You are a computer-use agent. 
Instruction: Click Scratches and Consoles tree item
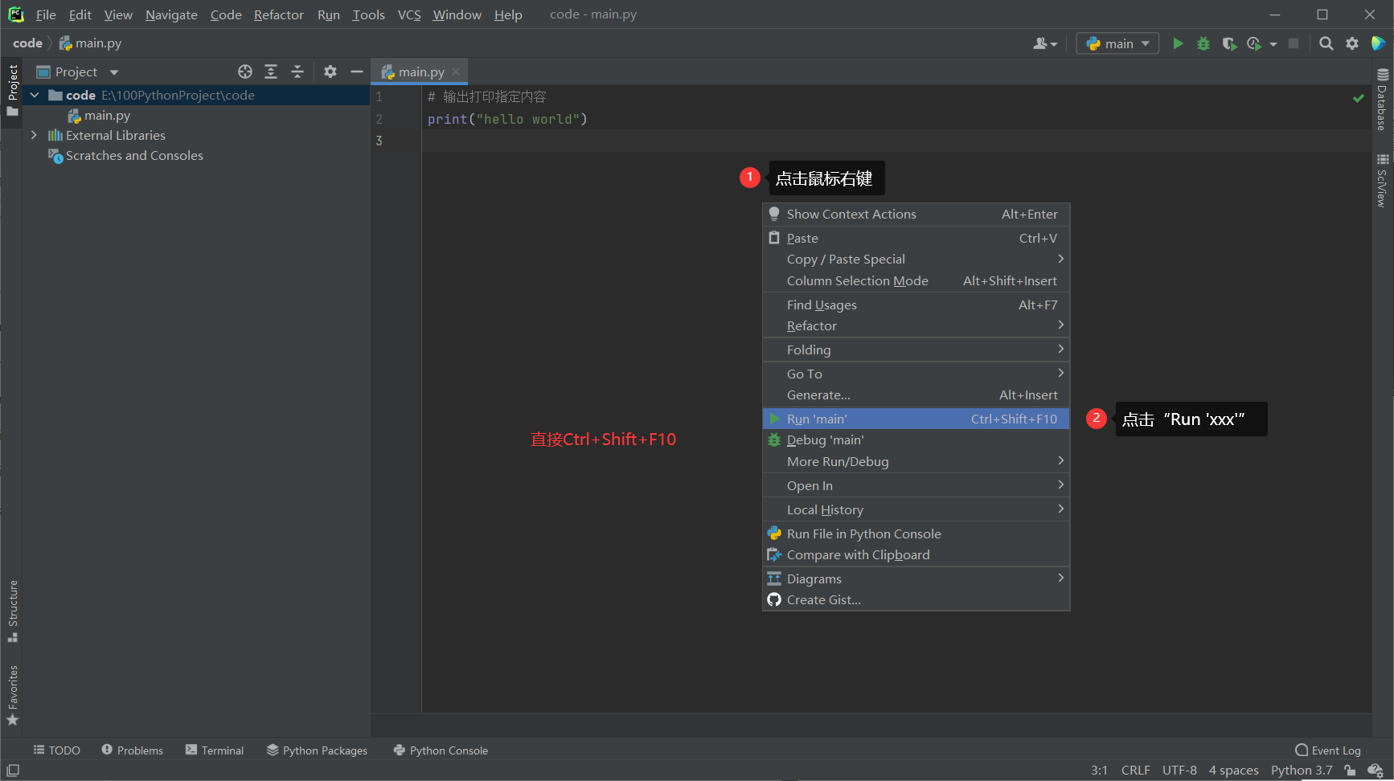pyautogui.click(x=125, y=155)
